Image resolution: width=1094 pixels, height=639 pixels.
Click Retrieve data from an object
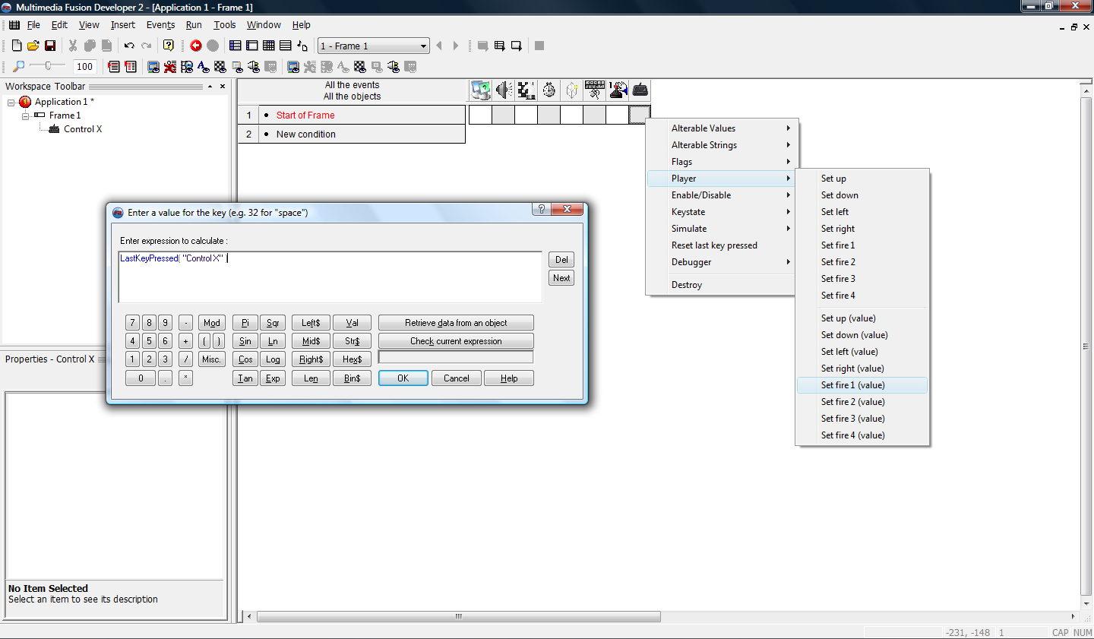click(x=456, y=322)
